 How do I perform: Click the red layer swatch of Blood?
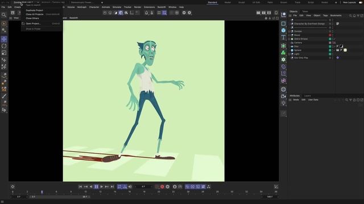click(x=330, y=35)
